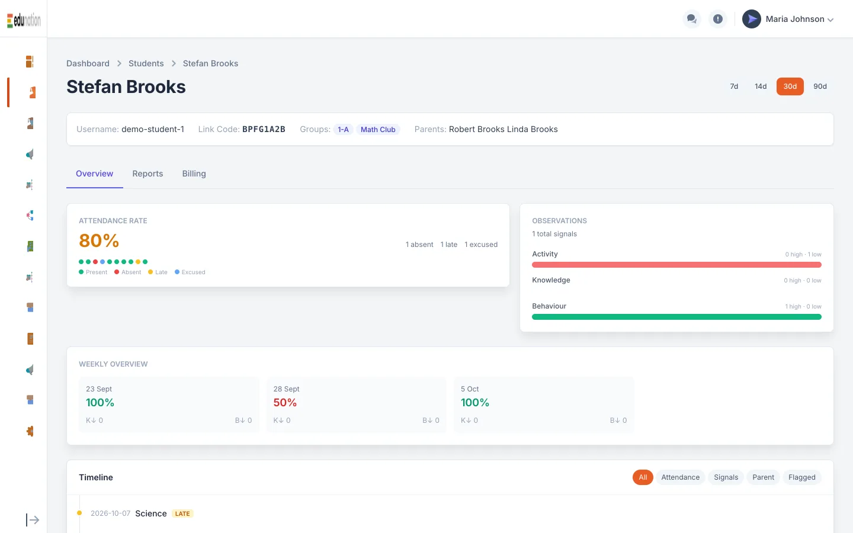
Task: Open the branching share-nodes sidebar icon
Action: [30, 216]
